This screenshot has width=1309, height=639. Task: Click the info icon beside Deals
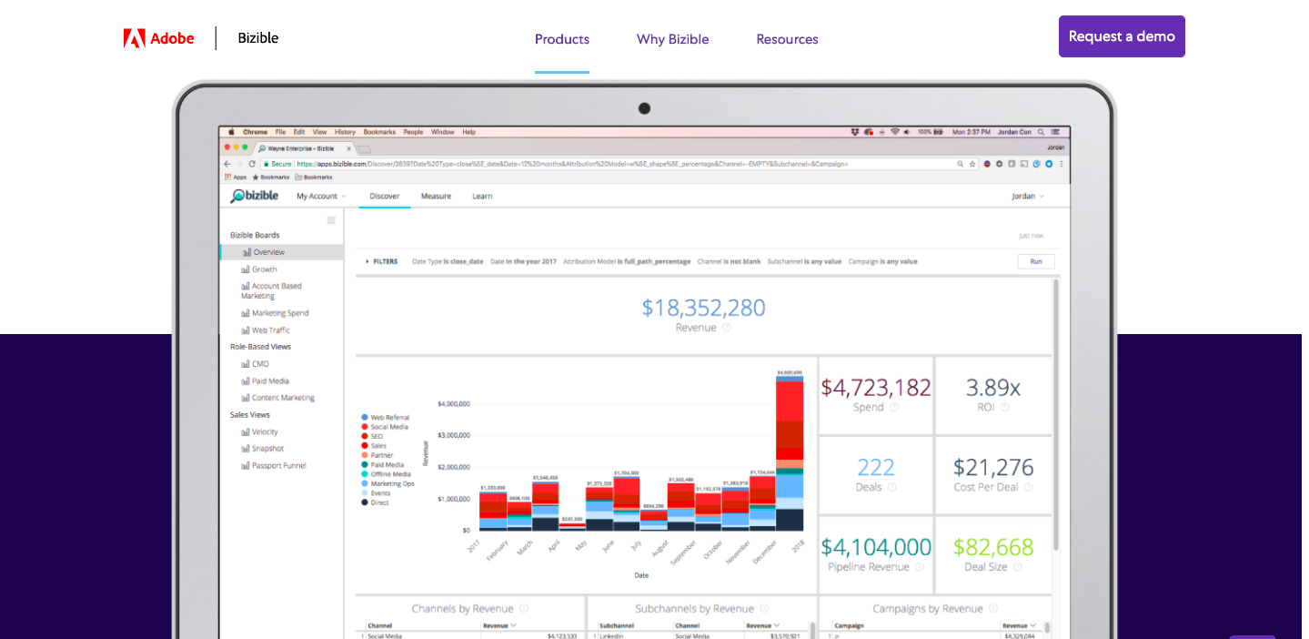pos(892,488)
